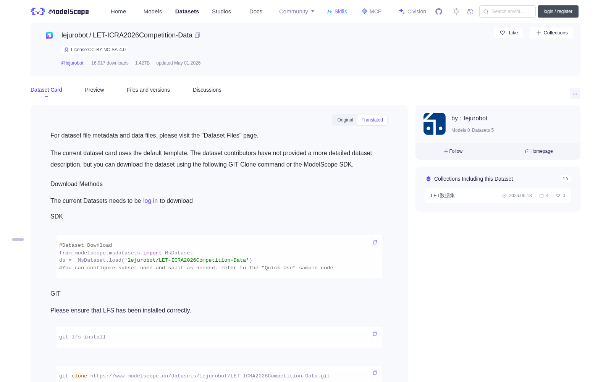611x382 pixels.
Task: Switch language with the translate icon
Action: [470, 11]
